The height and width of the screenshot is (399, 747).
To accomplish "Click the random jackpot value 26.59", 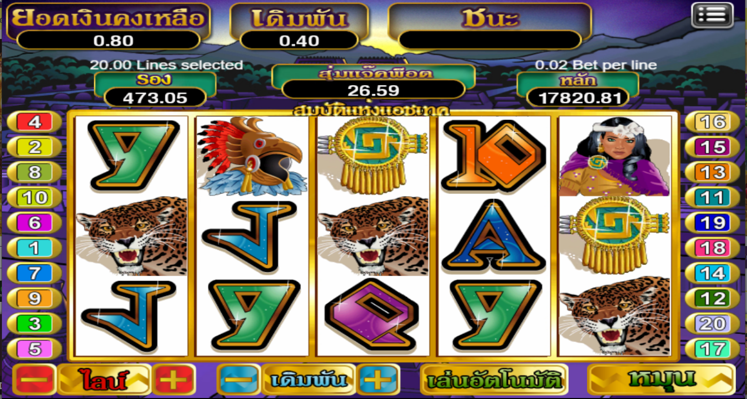I will 373,90.
